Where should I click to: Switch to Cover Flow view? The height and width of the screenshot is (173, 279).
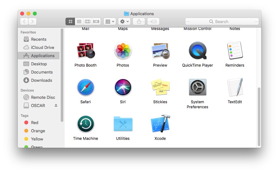click(96, 21)
